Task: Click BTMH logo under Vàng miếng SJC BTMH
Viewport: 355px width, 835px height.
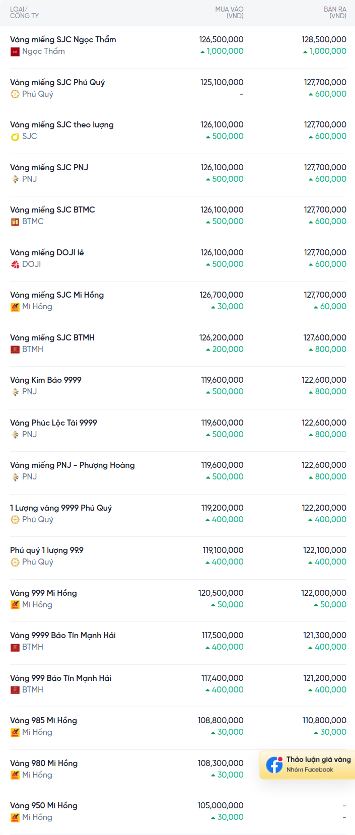Action: [x=15, y=350]
